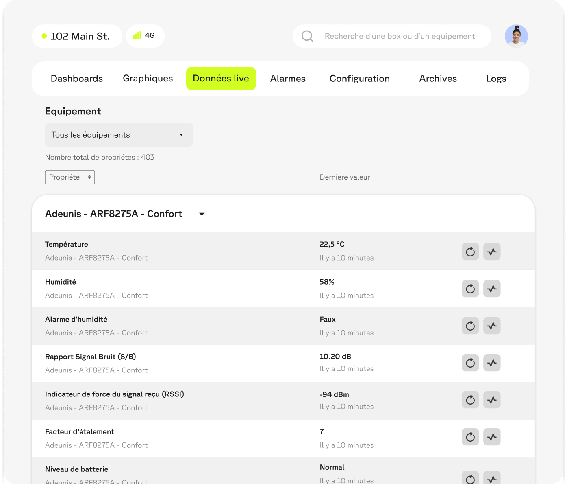This screenshot has height=484, width=567.
Task: Open the user profile avatar
Action: click(x=516, y=36)
